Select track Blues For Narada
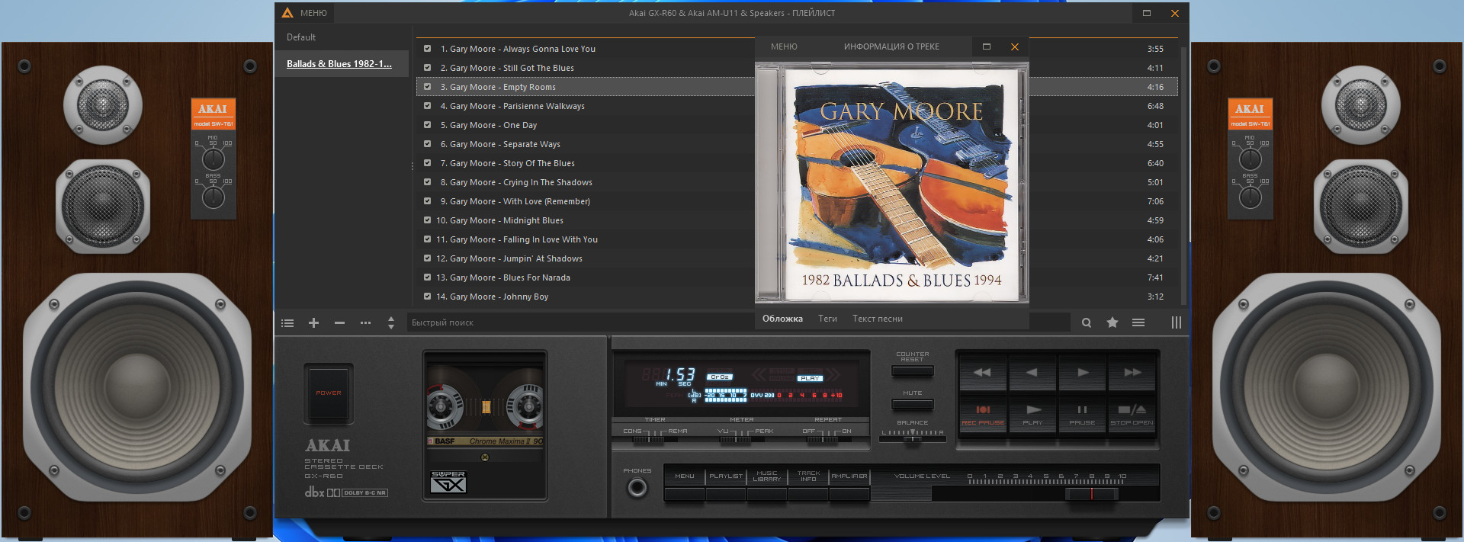 tap(797, 277)
